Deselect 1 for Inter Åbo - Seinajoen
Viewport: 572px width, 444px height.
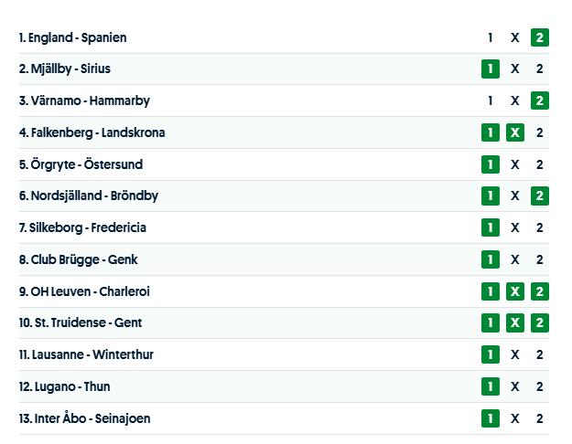[x=491, y=418]
